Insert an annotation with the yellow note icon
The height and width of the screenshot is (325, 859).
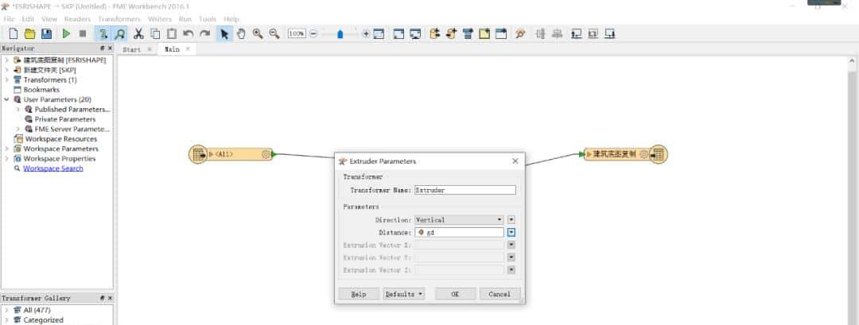pos(484,34)
